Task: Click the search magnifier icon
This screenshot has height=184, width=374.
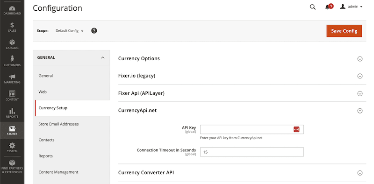Action: coord(312,7)
